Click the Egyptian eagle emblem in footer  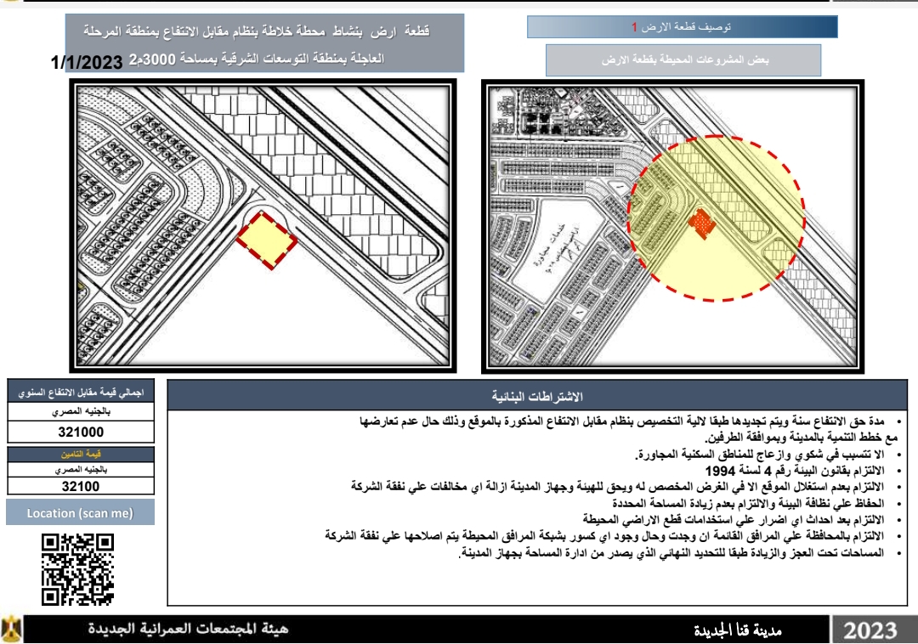pos(12,630)
